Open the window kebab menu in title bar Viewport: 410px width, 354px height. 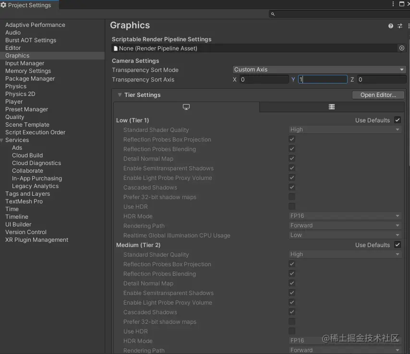click(x=393, y=4)
